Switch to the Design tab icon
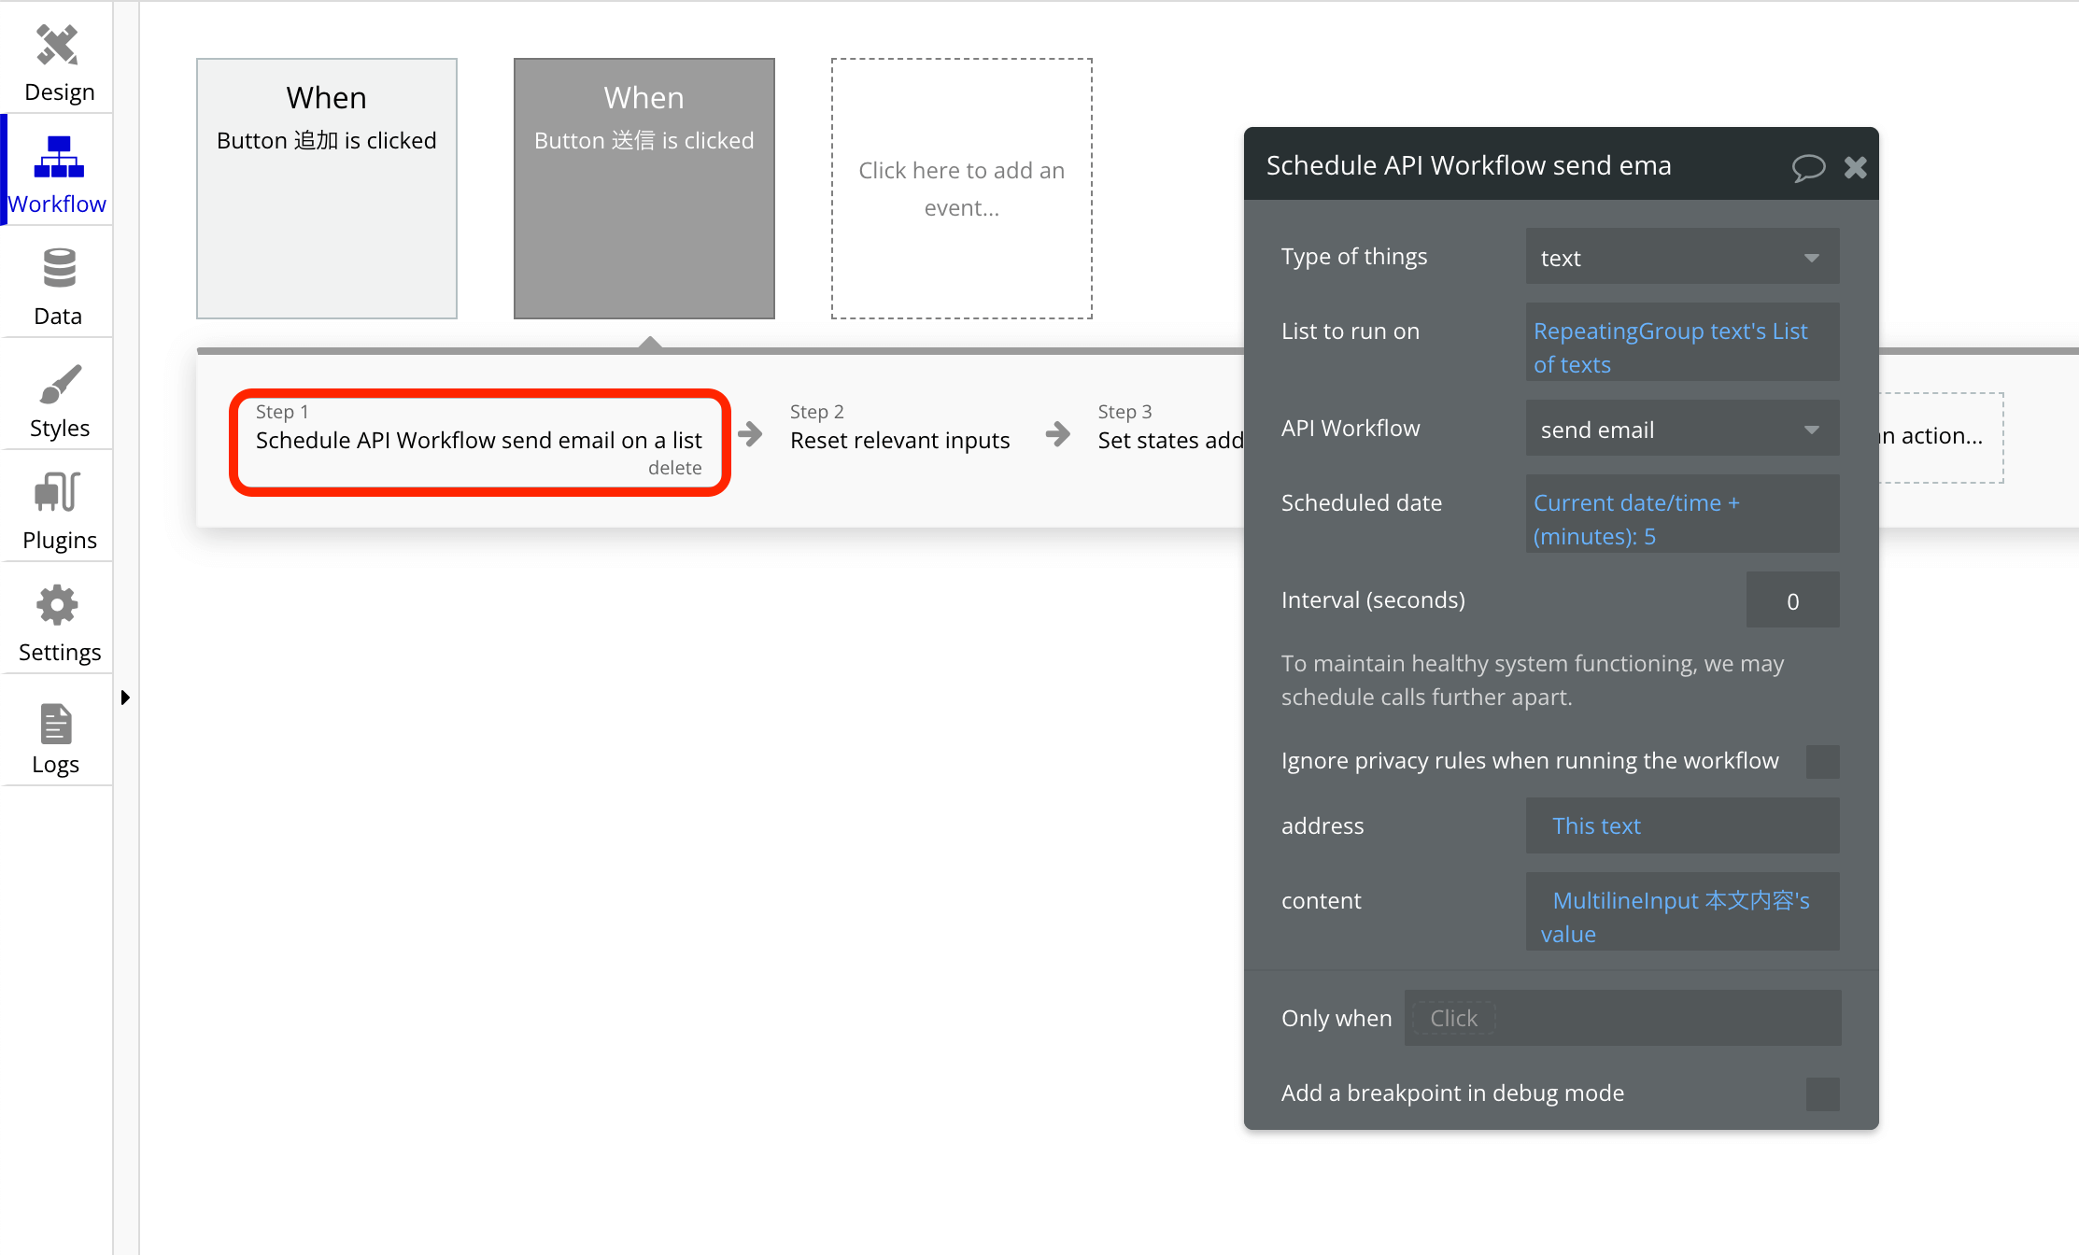 point(57,58)
